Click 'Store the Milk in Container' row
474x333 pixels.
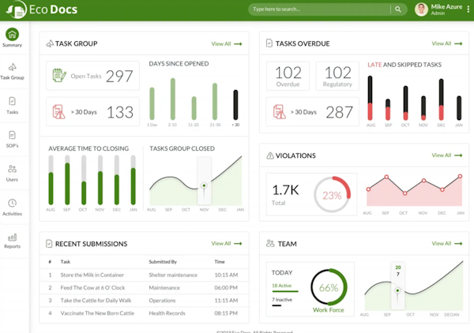[x=144, y=275]
